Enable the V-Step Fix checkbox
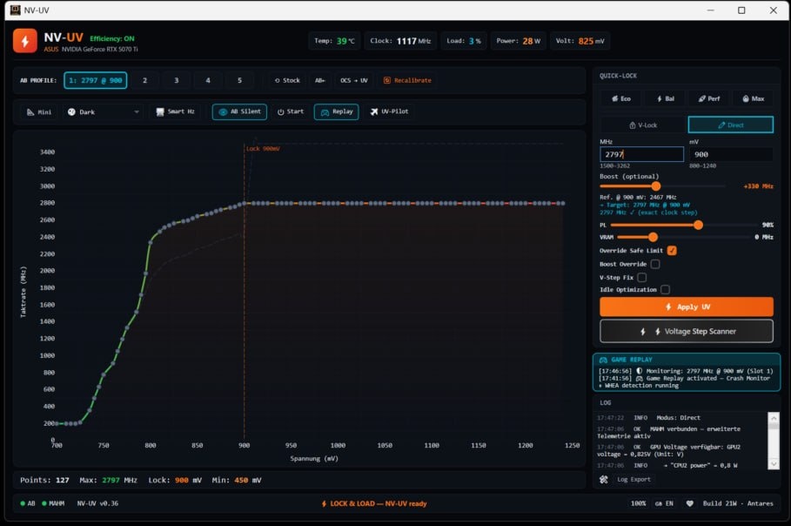Screen dimensions: 791x526 [x=641, y=277]
